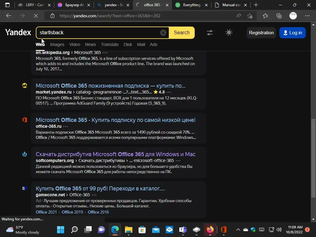
Task: Open taskbar Search
Action: pyautogui.click(x=74, y=230)
